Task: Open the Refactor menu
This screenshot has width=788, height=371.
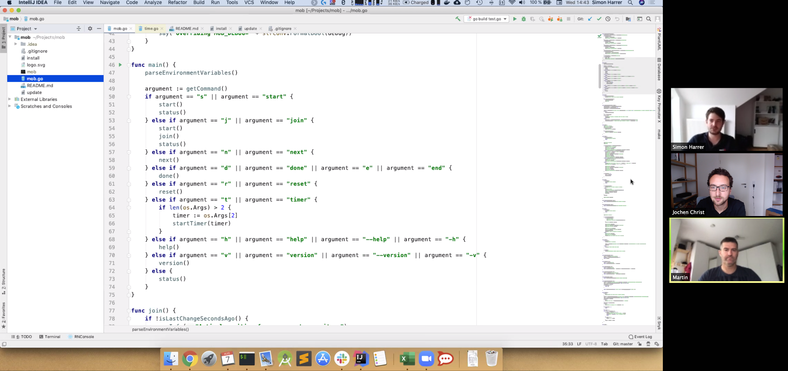Action: pos(177,3)
